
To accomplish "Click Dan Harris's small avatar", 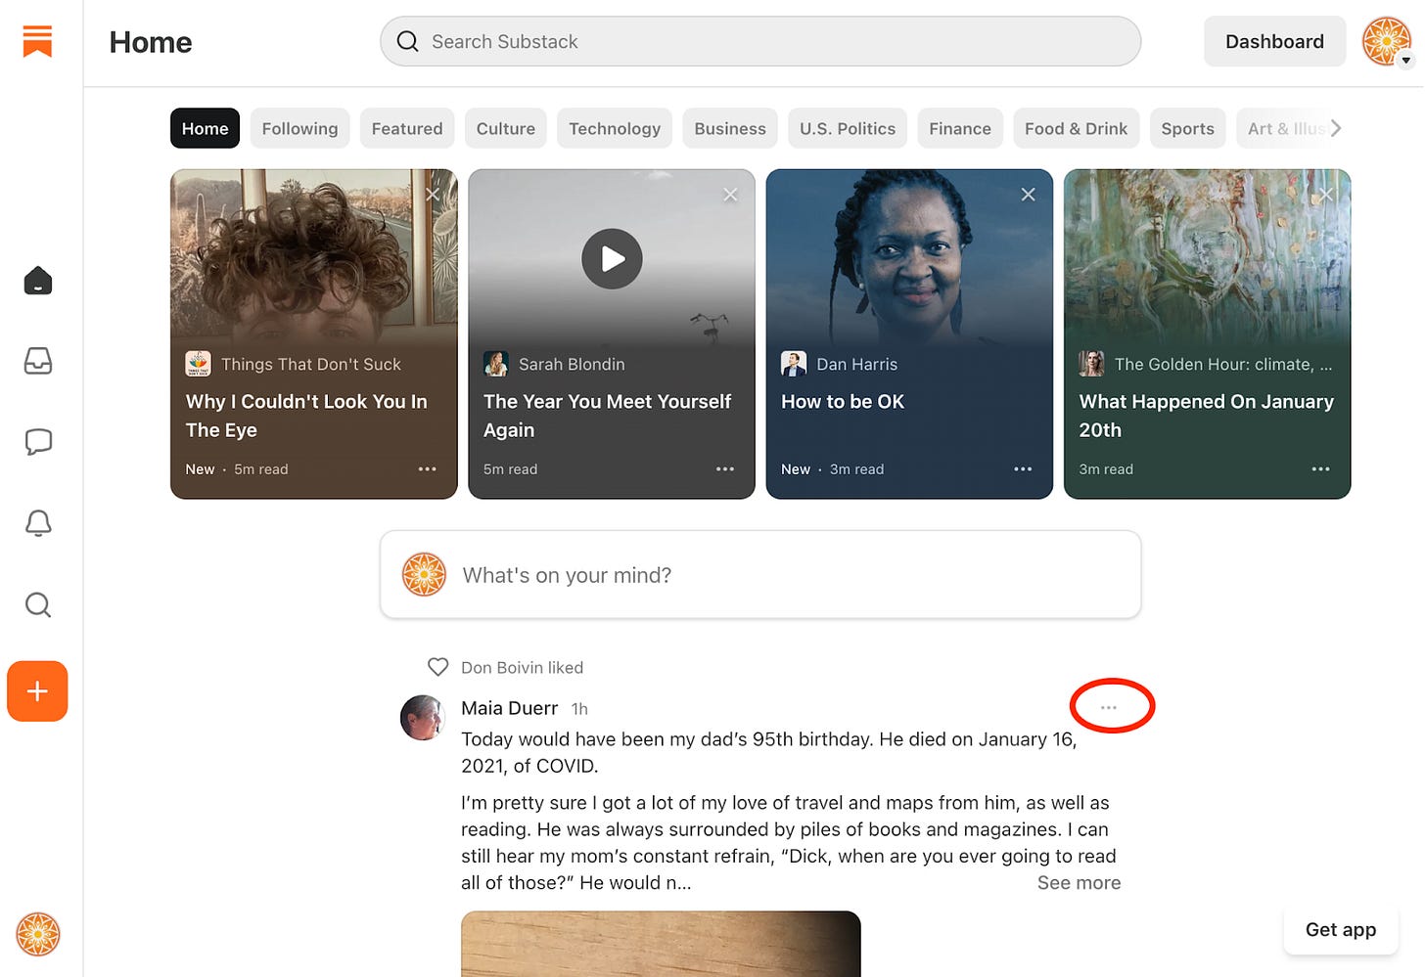I will [794, 364].
